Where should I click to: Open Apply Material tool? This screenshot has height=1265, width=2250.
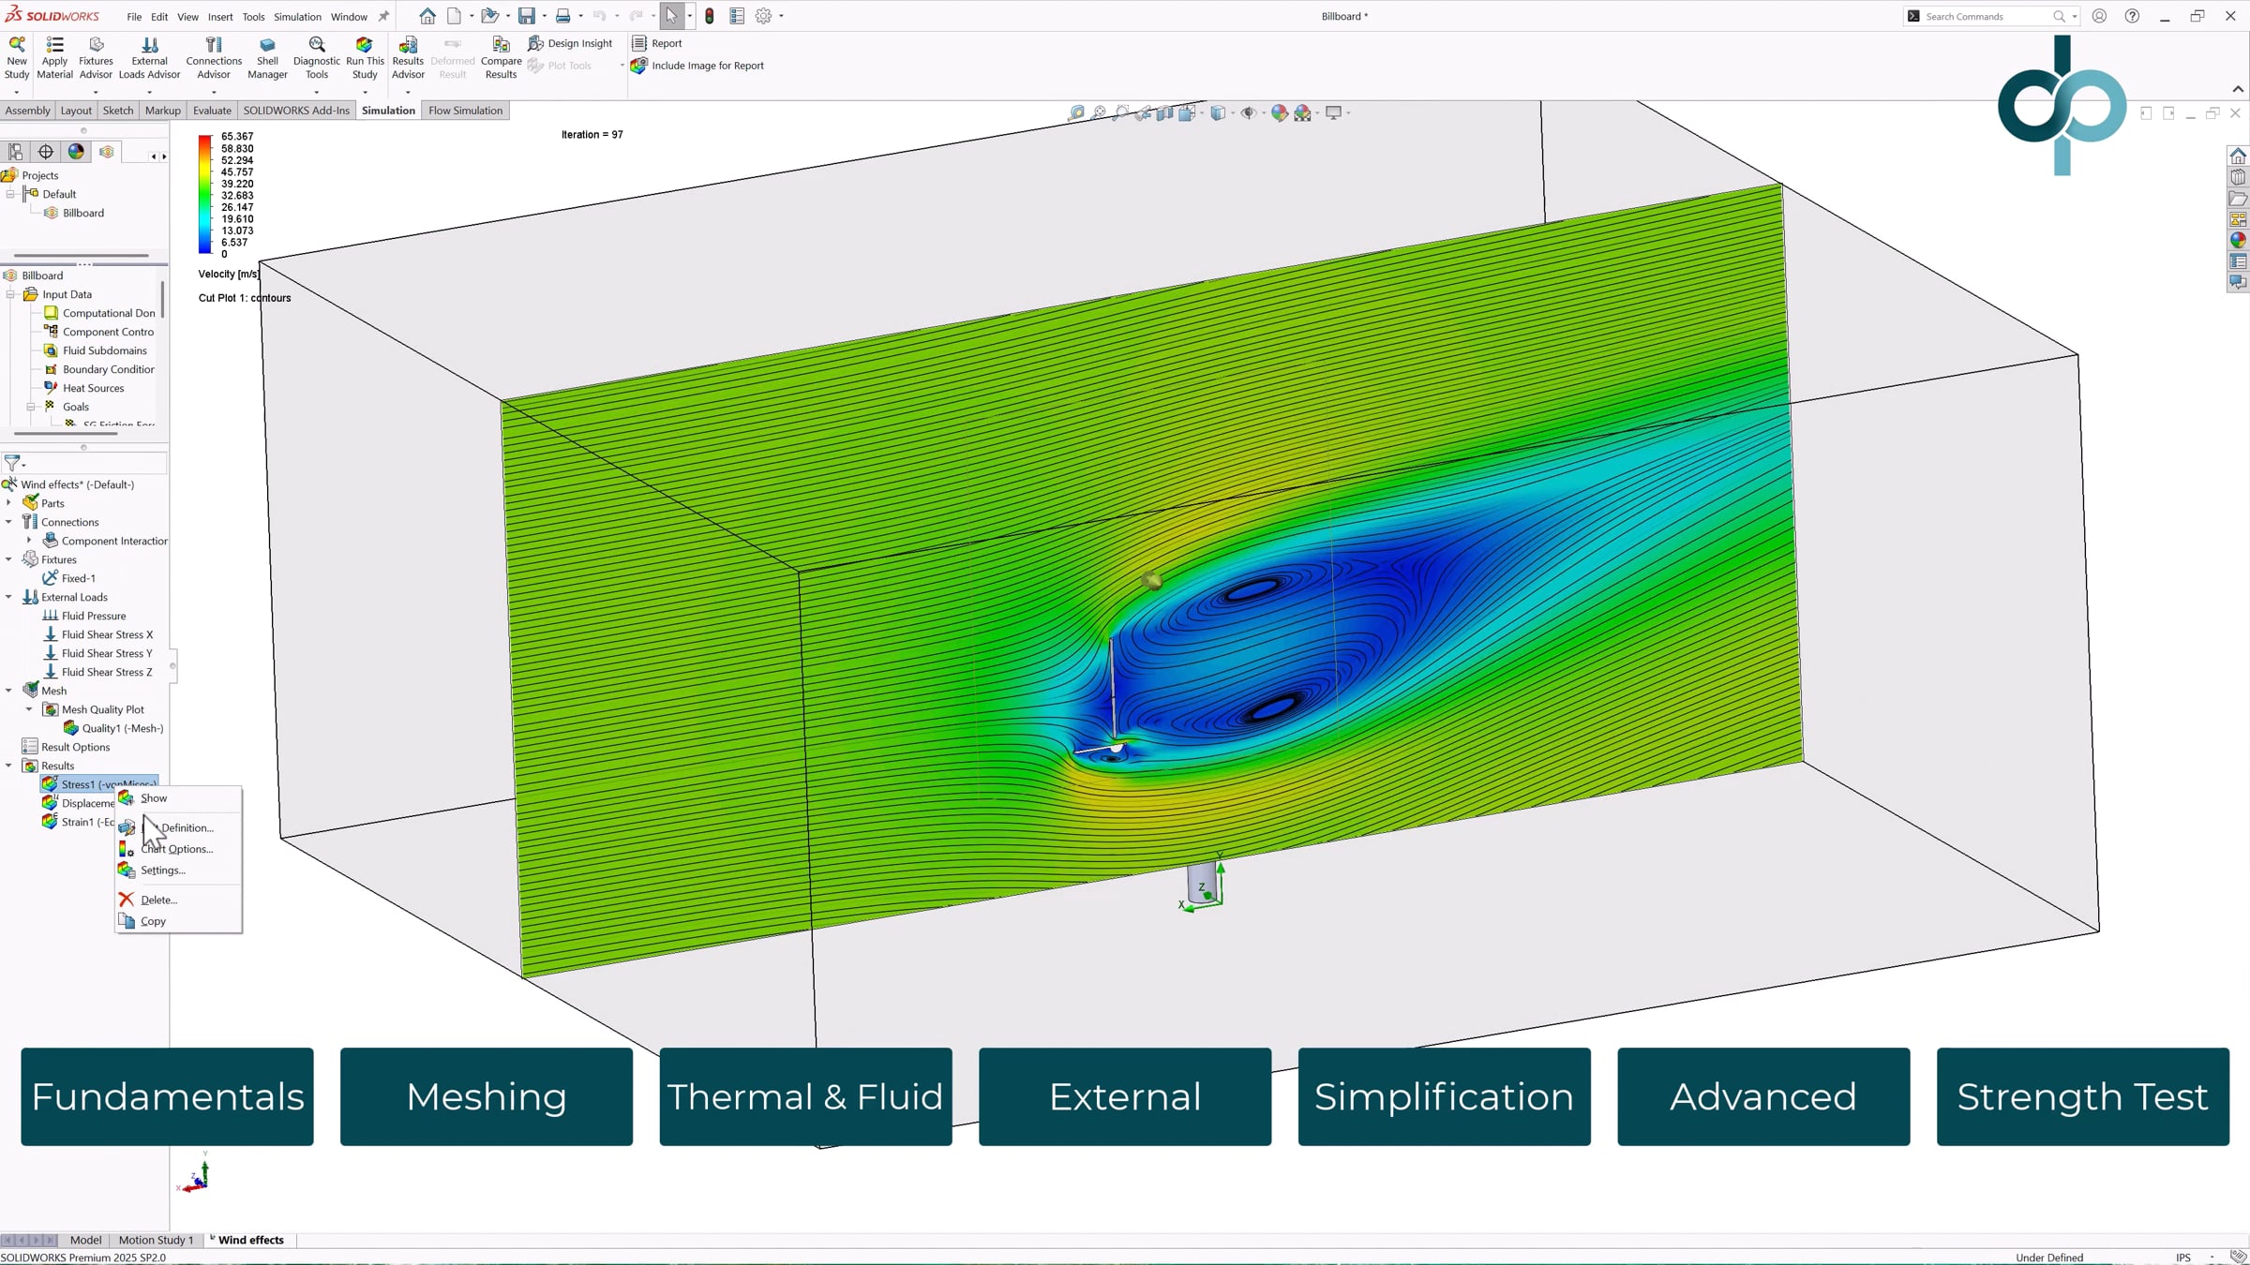pos(54,58)
